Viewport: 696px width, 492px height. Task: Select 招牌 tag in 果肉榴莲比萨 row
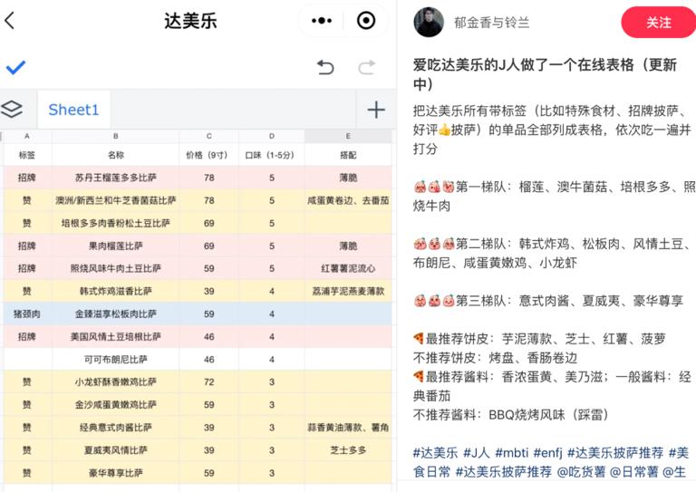27,246
